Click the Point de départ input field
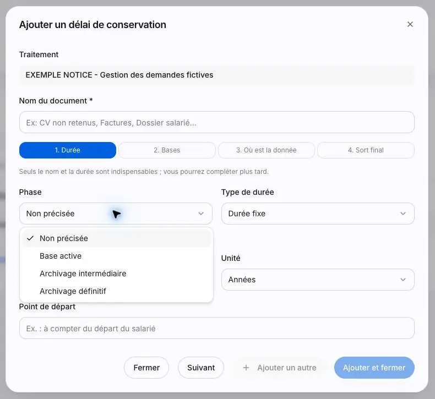The width and height of the screenshot is (435, 399). (216, 328)
